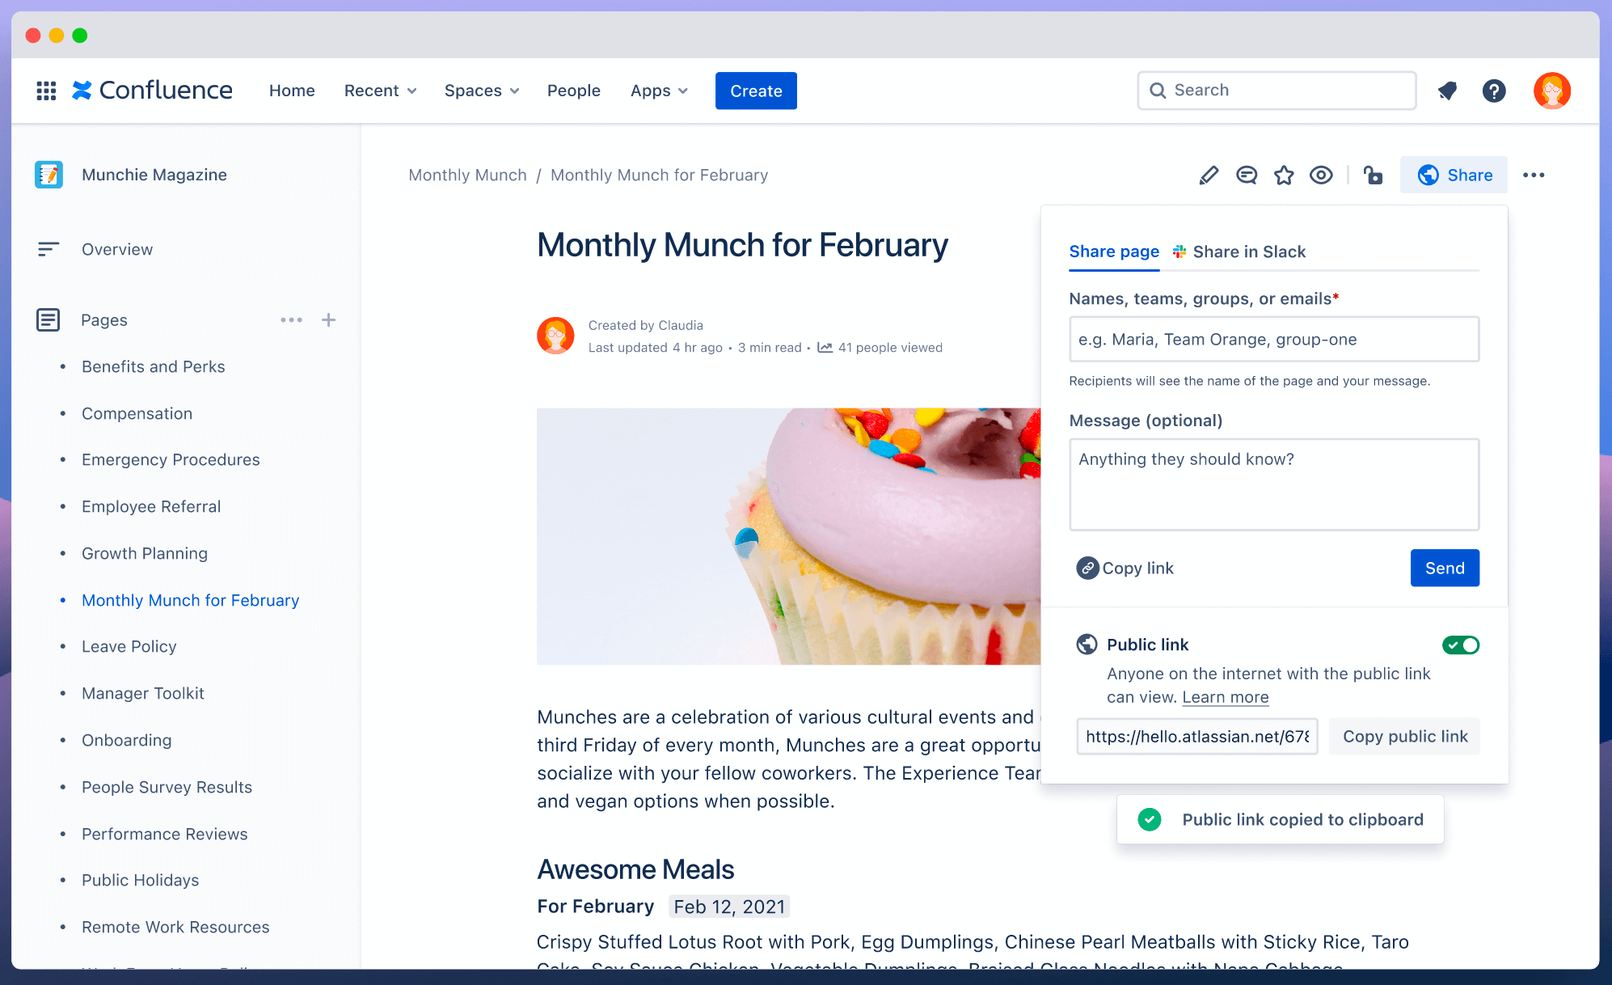The image size is (1612, 985).
Task: Click the Names/teams input field
Action: pyautogui.click(x=1273, y=339)
